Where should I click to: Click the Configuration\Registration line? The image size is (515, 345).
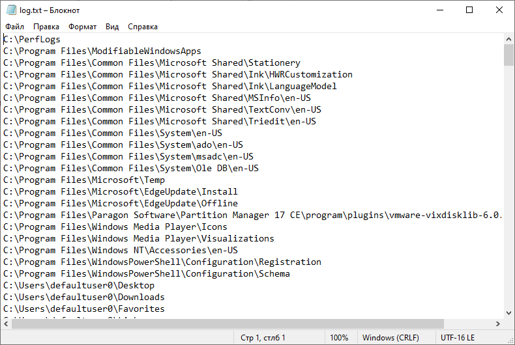162,262
